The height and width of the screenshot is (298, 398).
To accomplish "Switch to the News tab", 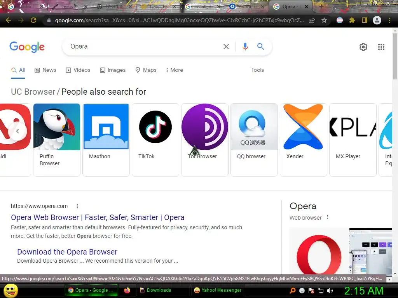I will (45, 70).
